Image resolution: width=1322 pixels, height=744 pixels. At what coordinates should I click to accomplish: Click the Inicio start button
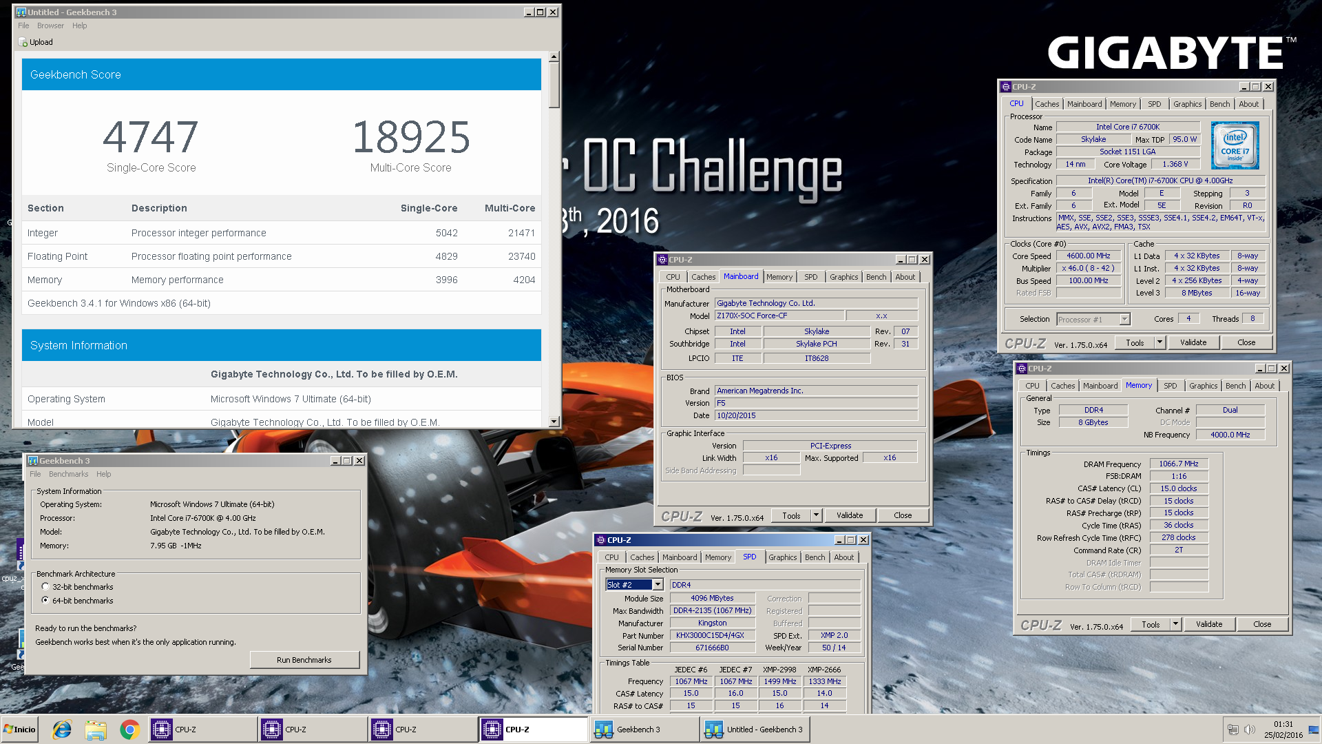tap(19, 730)
